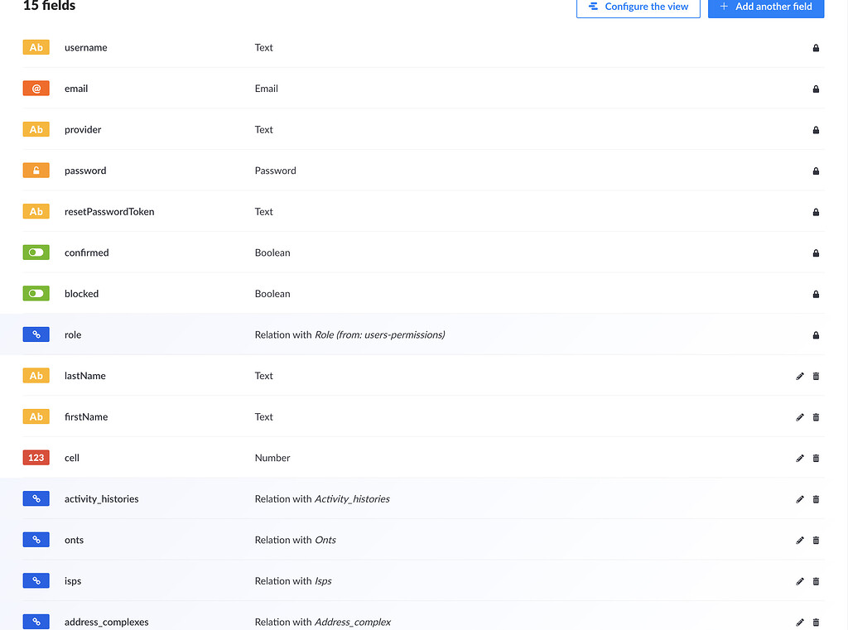
Task: Click the Ab text icon beside username
Action: coord(36,47)
